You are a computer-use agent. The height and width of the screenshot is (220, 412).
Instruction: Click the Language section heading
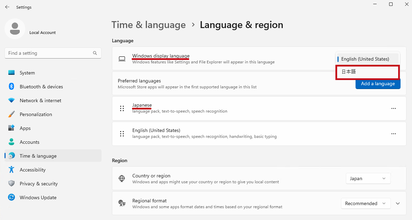123,41
